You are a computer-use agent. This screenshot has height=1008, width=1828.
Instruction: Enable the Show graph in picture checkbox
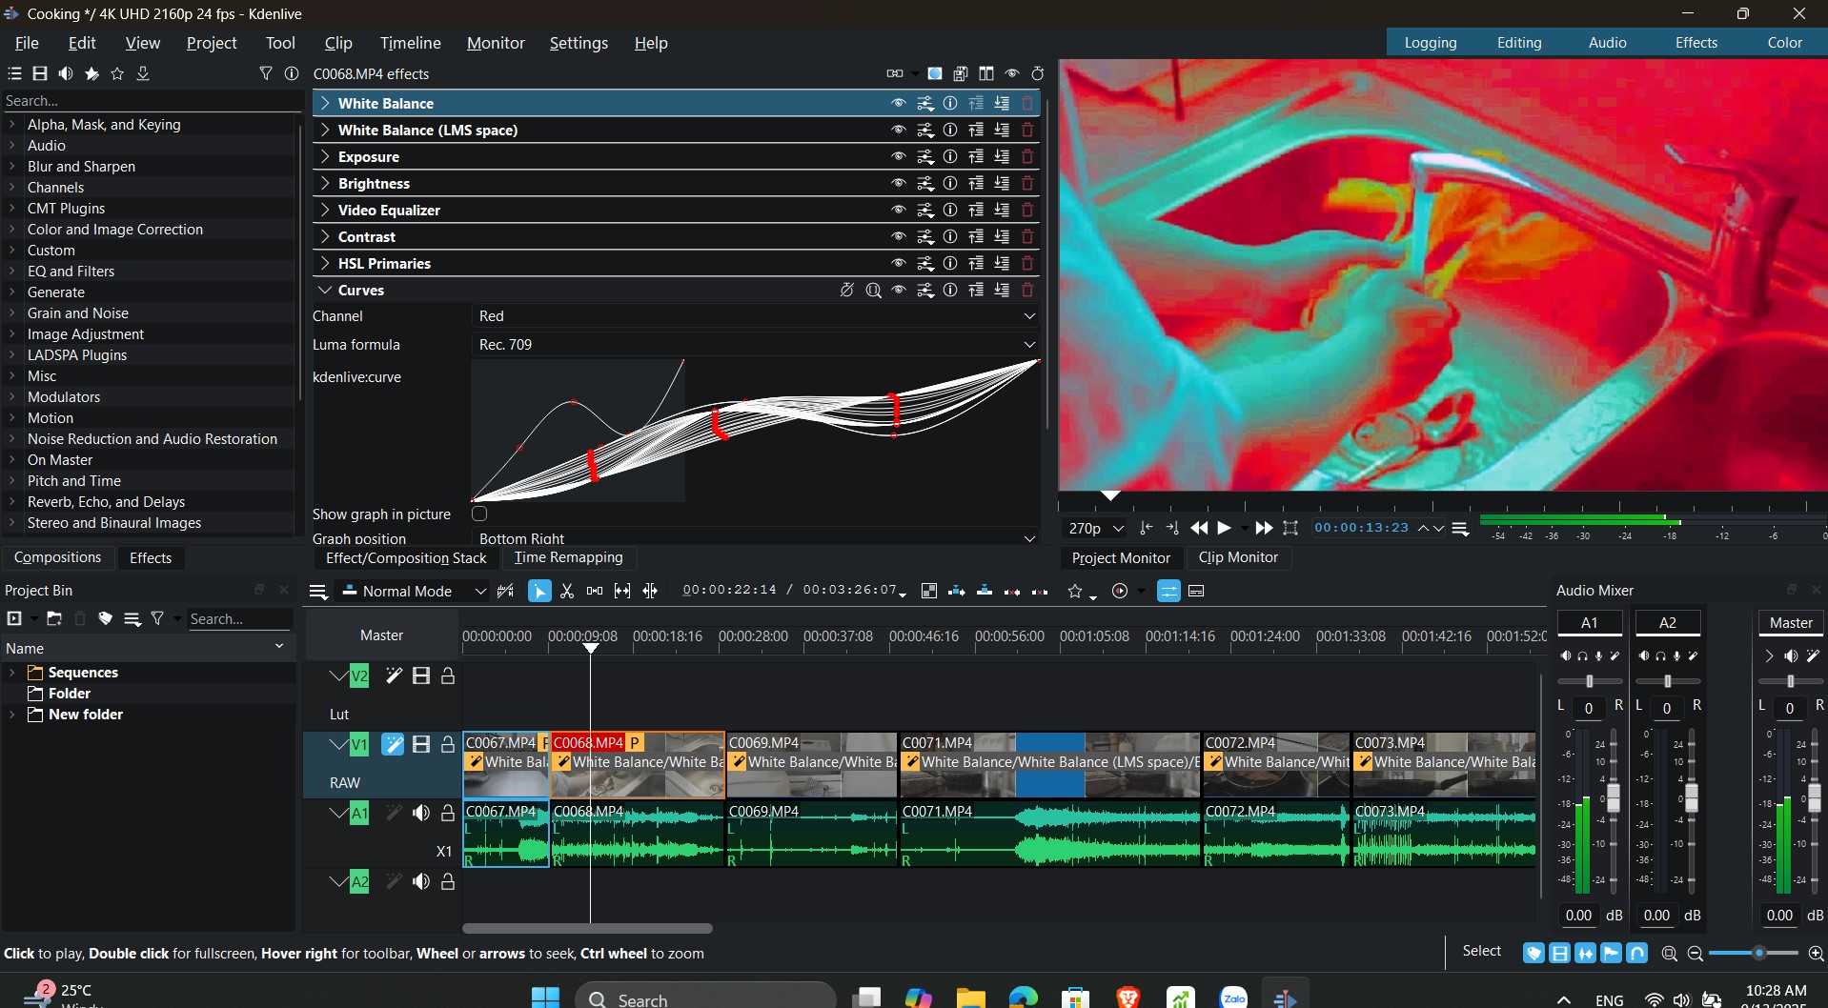coord(479,514)
